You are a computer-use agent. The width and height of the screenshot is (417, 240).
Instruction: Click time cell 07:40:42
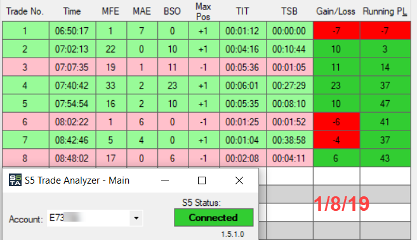point(72,85)
